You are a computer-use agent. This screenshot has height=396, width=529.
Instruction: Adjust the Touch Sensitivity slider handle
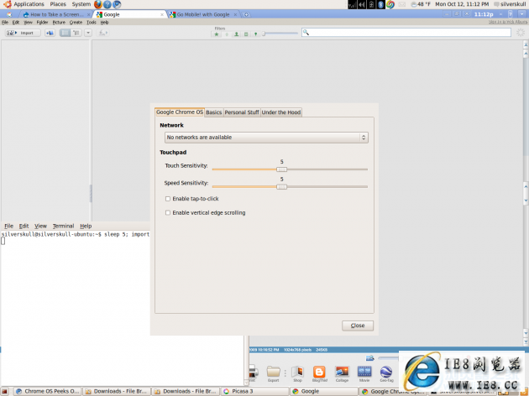click(x=281, y=169)
